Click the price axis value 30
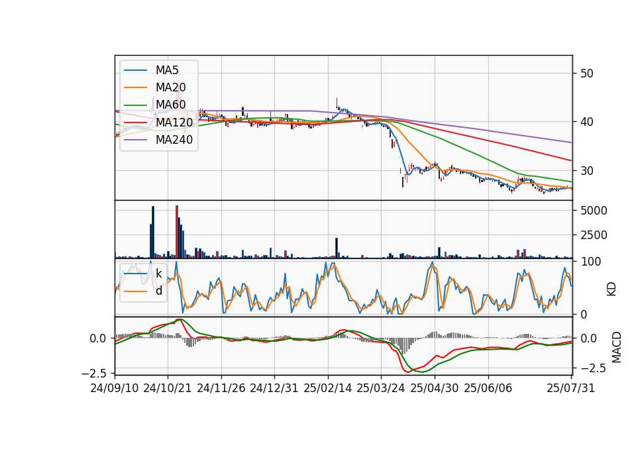 tap(587, 171)
